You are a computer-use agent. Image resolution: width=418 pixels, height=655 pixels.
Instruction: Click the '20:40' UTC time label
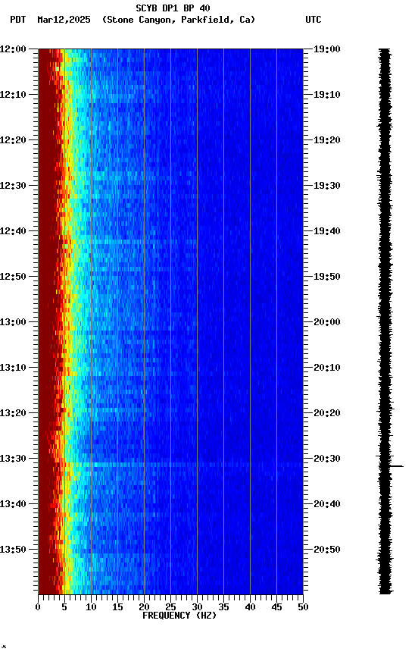327,505
